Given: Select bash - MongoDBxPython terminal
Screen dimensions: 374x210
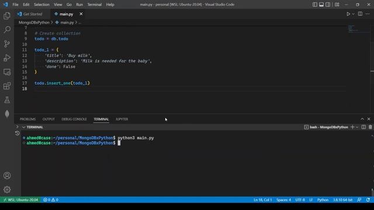Looking at the screenshot, I should click(326, 127).
